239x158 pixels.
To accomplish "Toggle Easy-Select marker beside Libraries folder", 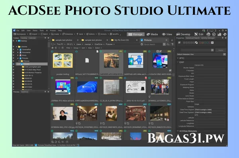I will (x=14, y=47).
